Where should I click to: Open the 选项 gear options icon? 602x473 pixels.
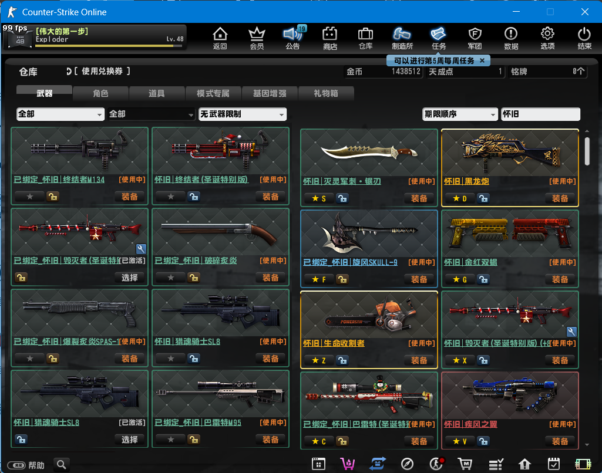pyautogui.click(x=547, y=38)
